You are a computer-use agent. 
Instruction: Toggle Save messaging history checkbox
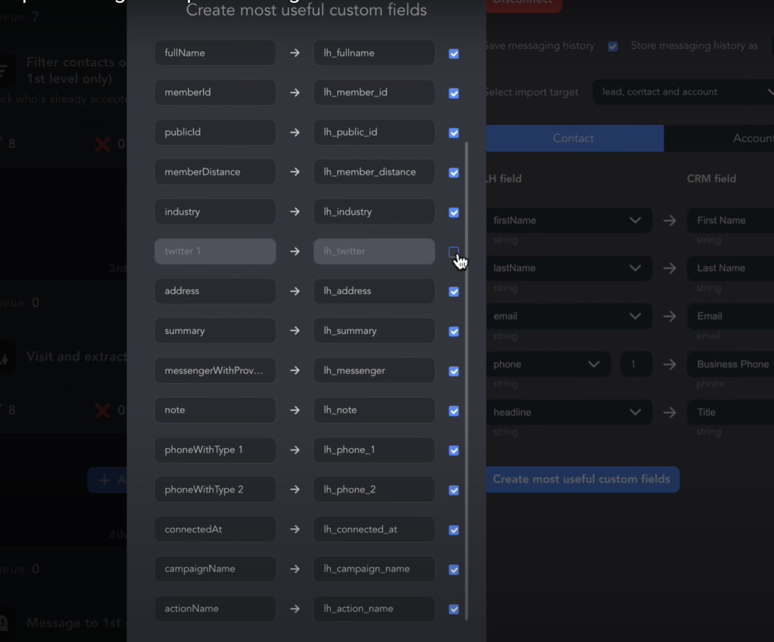(612, 46)
